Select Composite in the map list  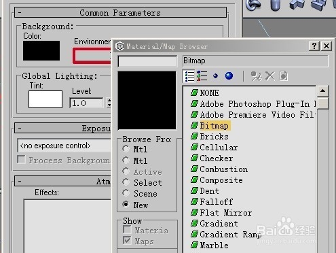tap(221, 180)
